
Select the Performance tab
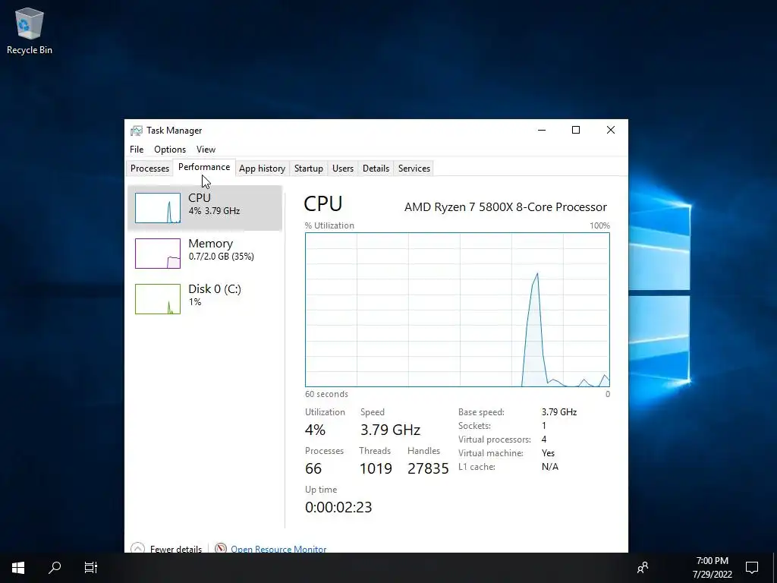204,167
